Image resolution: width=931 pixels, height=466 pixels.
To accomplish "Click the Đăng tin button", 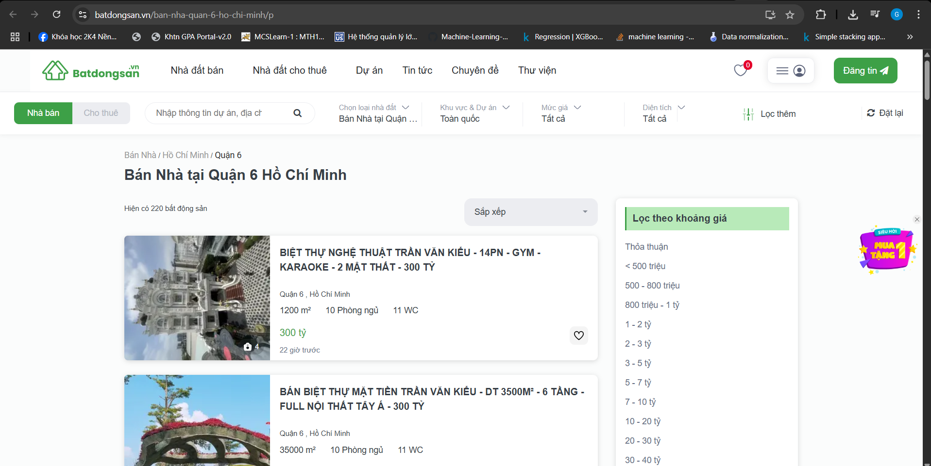I will coord(865,71).
